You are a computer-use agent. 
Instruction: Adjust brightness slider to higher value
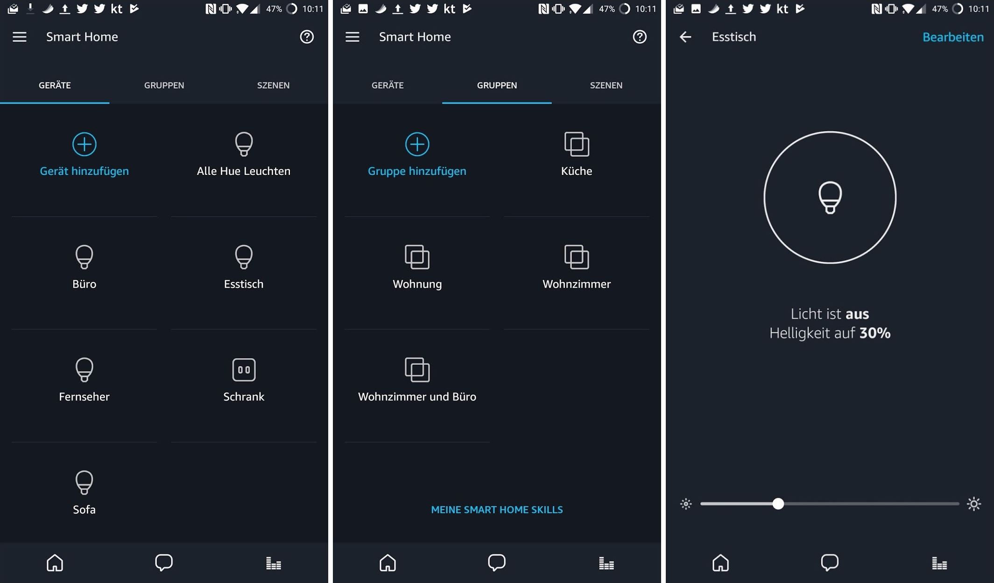(x=903, y=504)
